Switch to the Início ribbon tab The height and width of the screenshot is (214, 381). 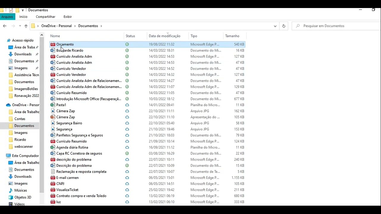(x=23, y=17)
